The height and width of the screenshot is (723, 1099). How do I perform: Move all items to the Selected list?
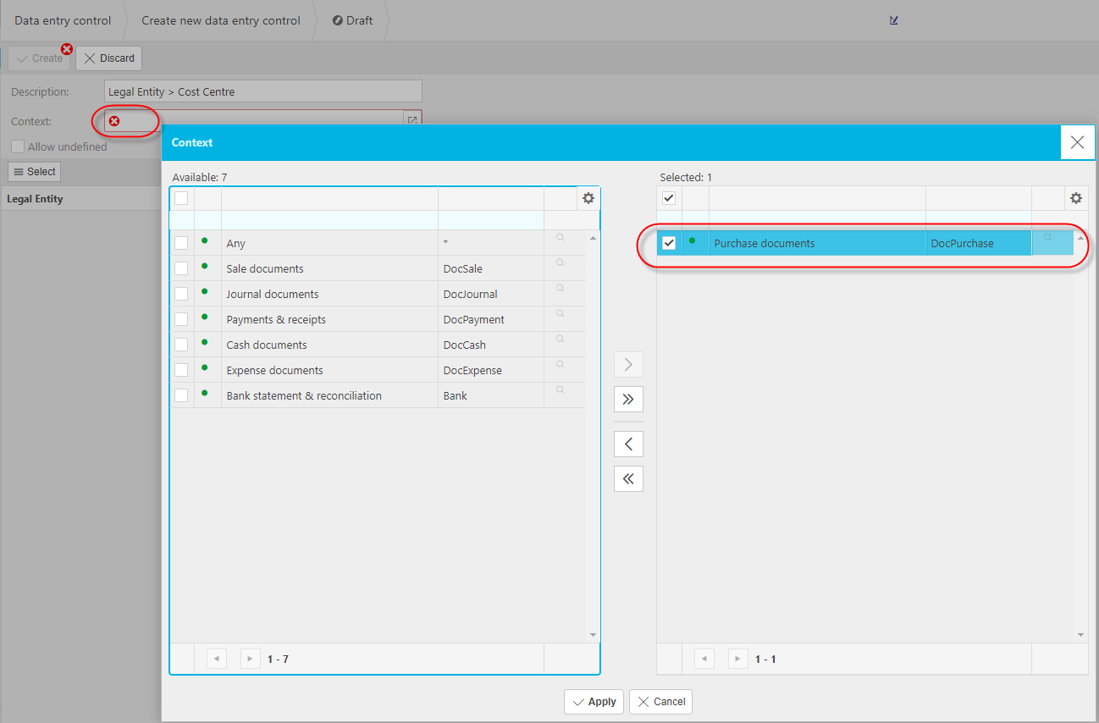[x=628, y=399]
